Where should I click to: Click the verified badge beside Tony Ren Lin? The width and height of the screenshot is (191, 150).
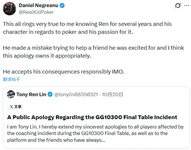coord(50,94)
